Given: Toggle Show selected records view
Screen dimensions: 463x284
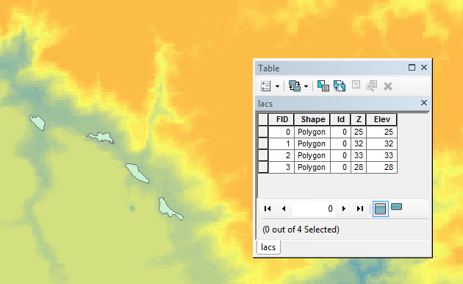Looking at the screenshot, I should 397,206.
